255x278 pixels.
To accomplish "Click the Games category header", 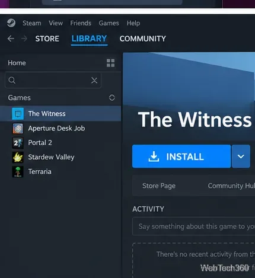I will (19, 98).
